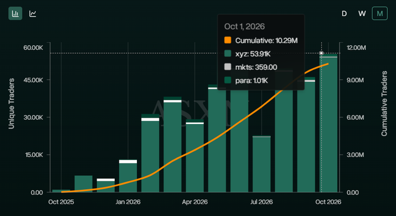Click the Jul 2026 axis label

pos(261,202)
